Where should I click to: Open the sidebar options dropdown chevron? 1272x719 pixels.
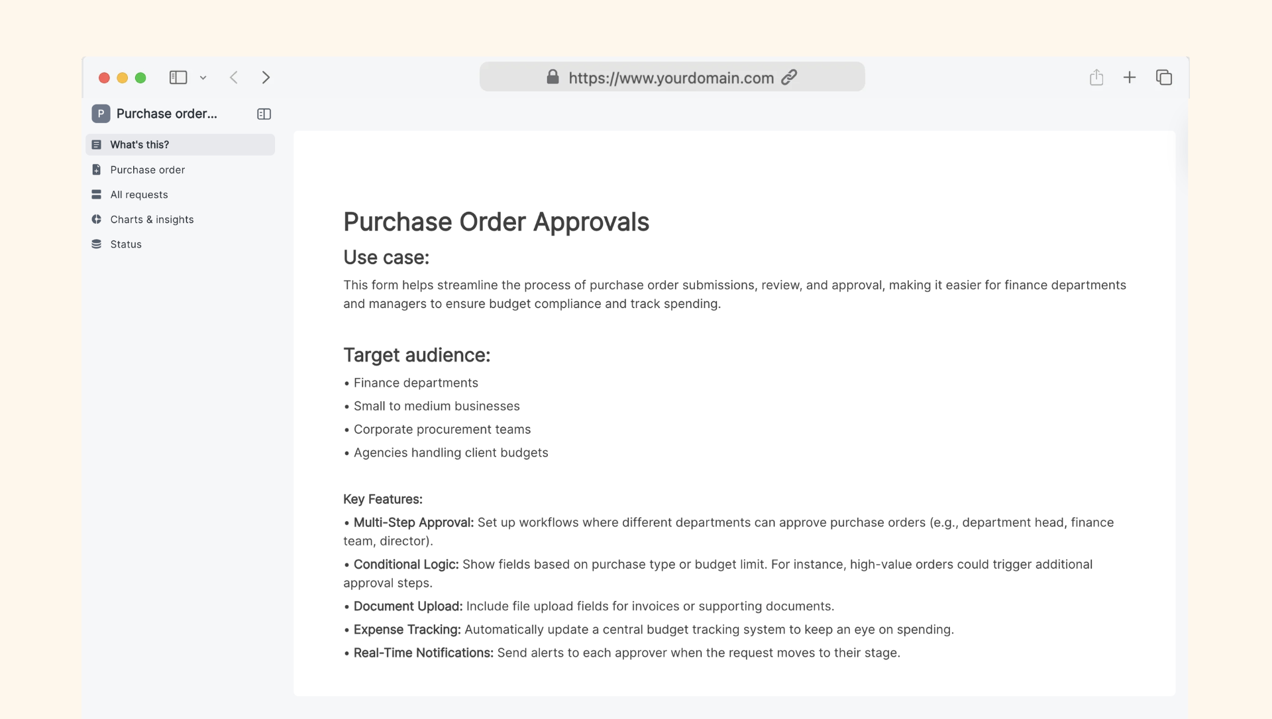(x=203, y=78)
